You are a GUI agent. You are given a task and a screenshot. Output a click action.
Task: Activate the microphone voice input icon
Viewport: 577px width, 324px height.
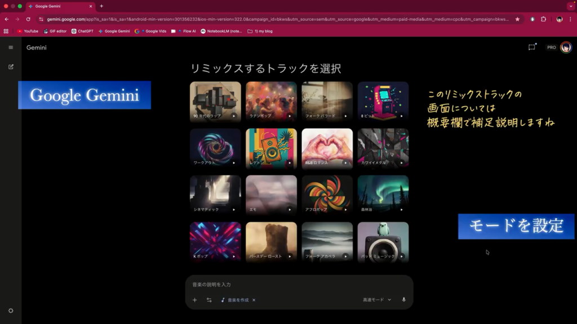[x=403, y=300]
